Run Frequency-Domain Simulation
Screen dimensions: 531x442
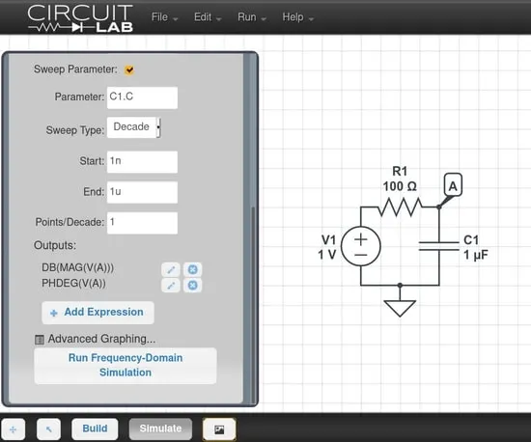(126, 366)
